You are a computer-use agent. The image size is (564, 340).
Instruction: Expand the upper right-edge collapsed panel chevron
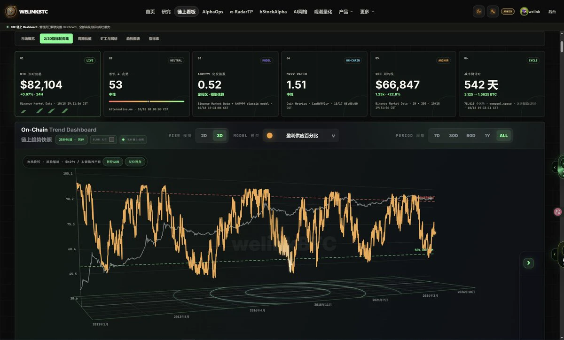coord(555,167)
